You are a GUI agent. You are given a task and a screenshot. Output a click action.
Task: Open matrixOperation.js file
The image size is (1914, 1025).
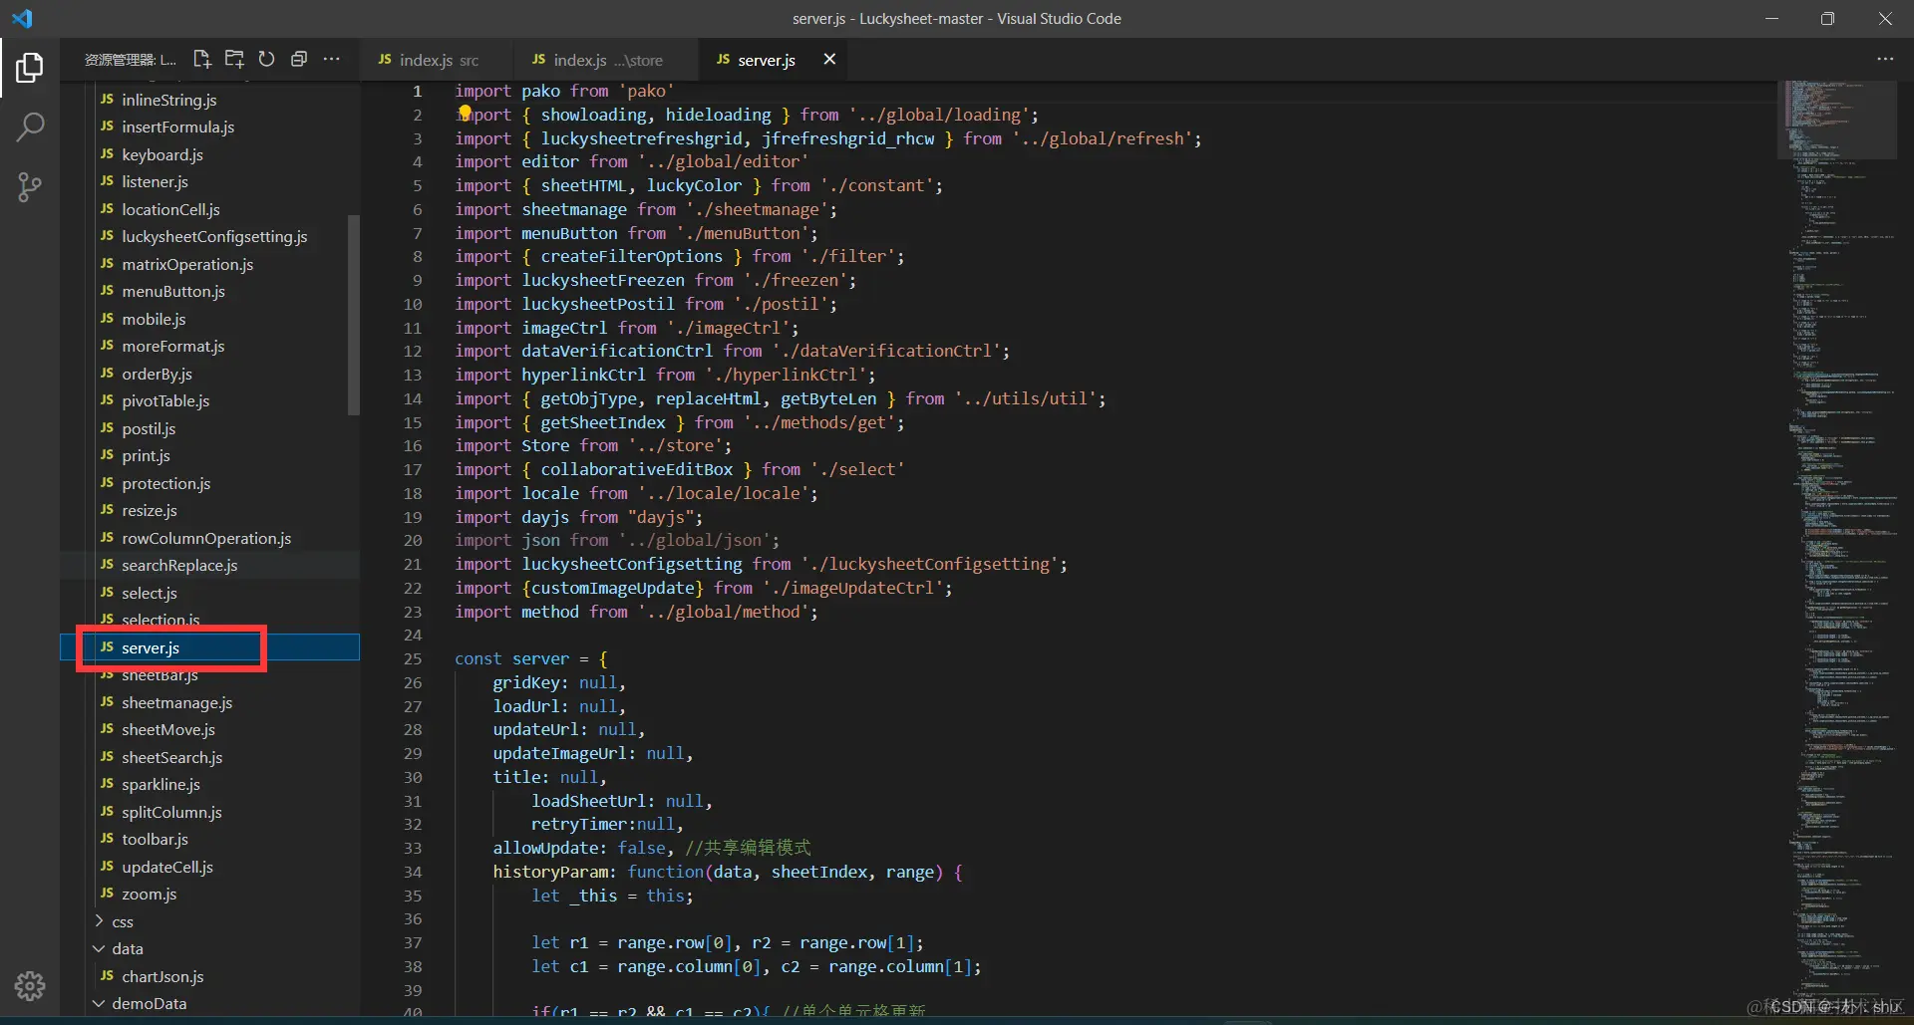pos(187,264)
